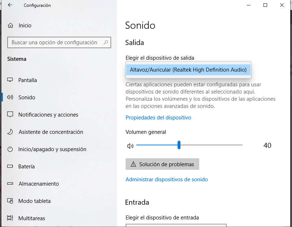Click the Inicio home menu item
Viewport: 292px width, 227px height.
[25, 25]
